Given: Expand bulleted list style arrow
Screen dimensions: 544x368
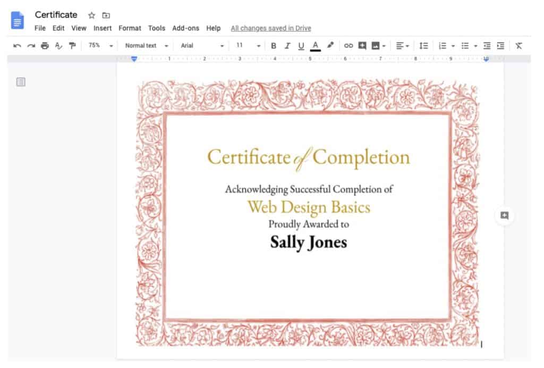Looking at the screenshot, I should (x=475, y=46).
